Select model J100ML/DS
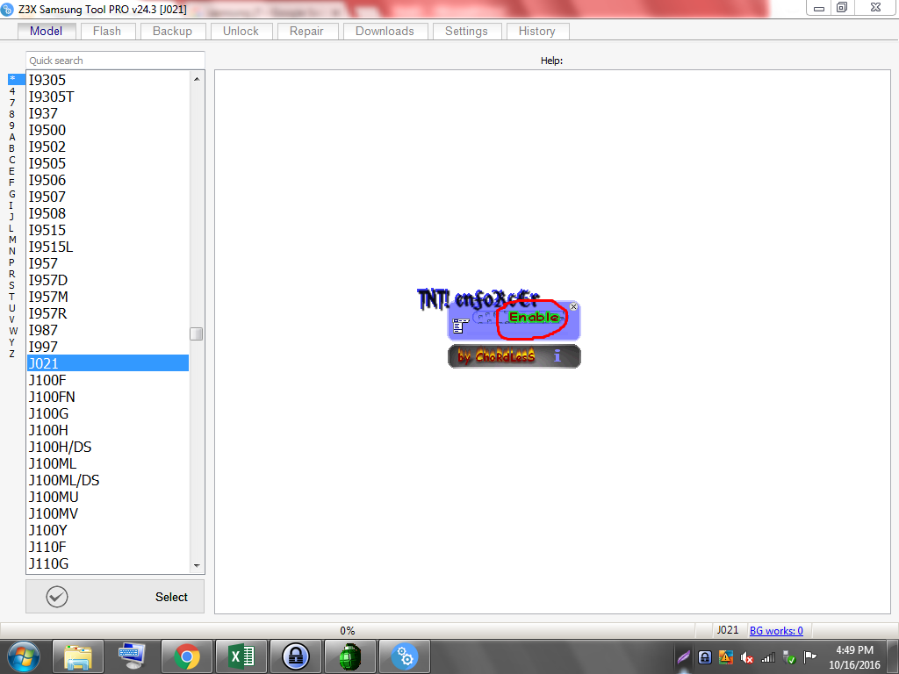 tap(108, 480)
